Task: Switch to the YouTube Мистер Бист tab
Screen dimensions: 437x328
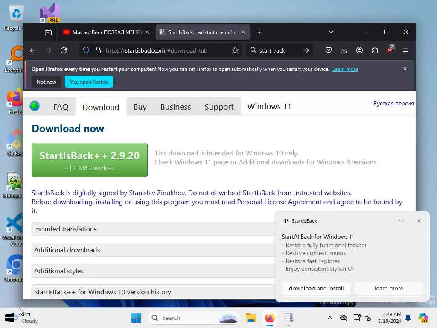Action: (x=106, y=32)
